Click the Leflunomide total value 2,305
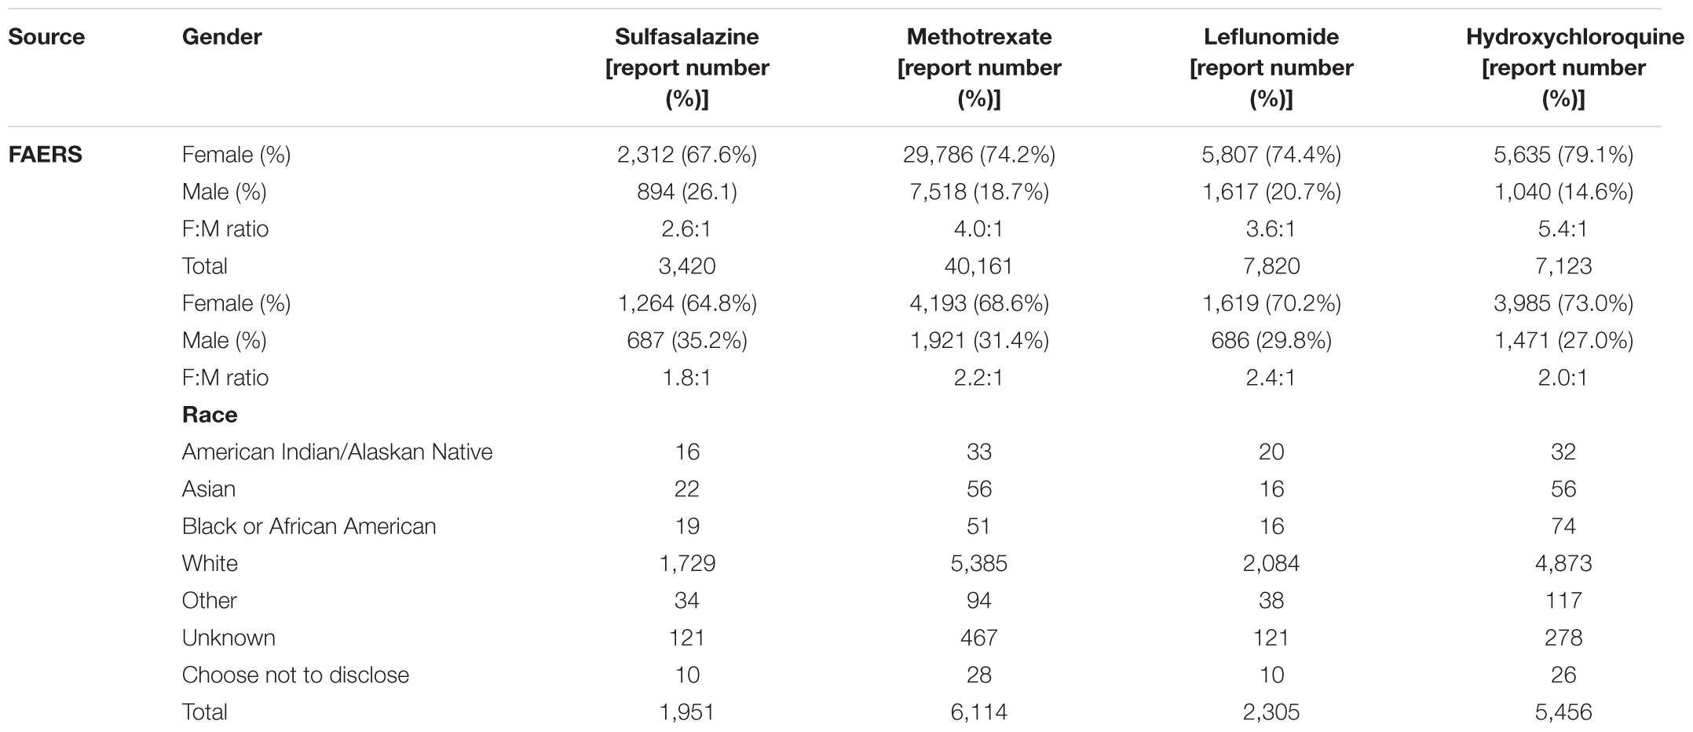Viewport: 1693px width, 732px height. pyautogui.click(x=1271, y=712)
